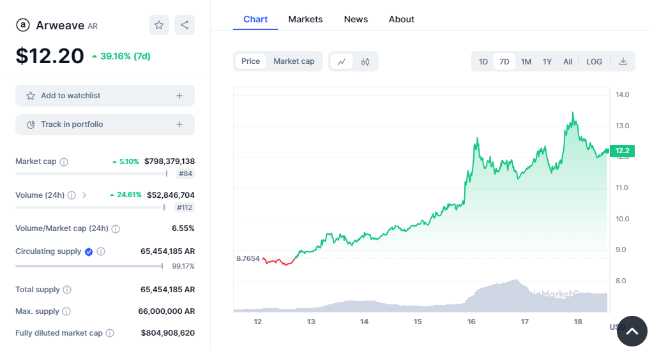
Task: Select the Market cap chart toggle
Action: (x=294, y=61)
